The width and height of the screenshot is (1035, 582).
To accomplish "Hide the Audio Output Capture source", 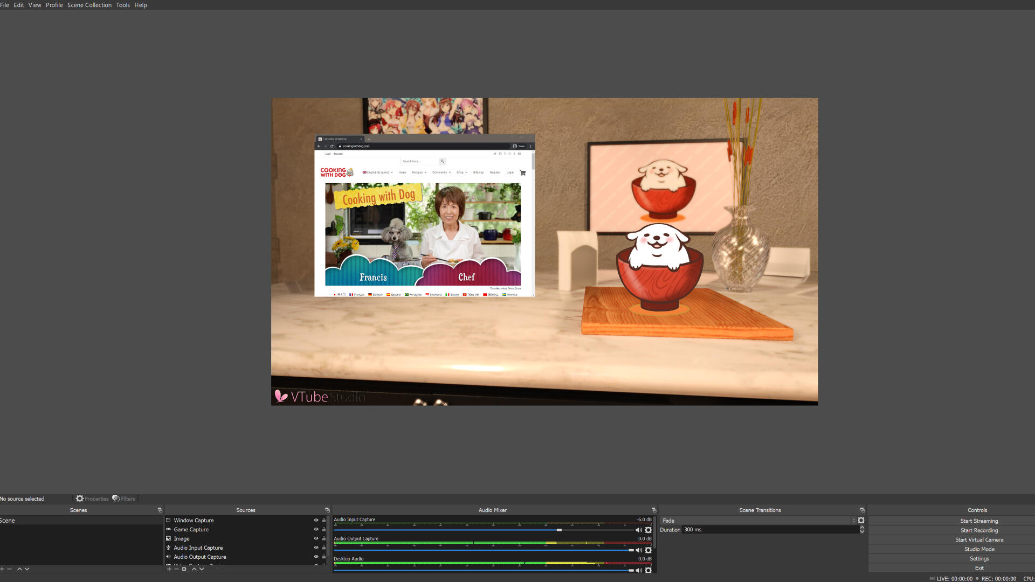I will pyautogui.click(x=316, y=557).
